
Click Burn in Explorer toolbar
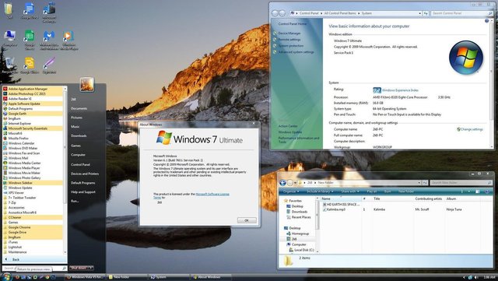pos(388,191)
